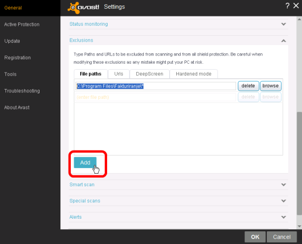The width and height of the screenshot is (302, 244).
Task: Click the vertical scrollbar thumb
Action: point(299,163)
